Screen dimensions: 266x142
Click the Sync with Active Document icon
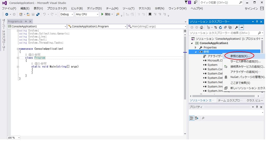[x=216, y=27]
